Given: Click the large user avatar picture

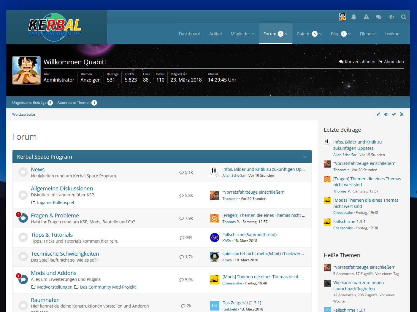Looking at the screenshot, I should pos(26,70).
